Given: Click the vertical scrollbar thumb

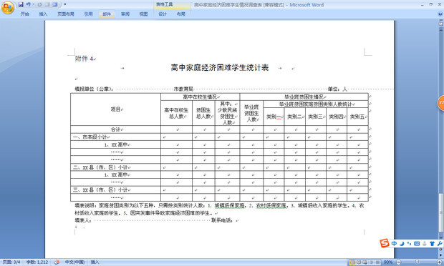Looking at the screenshot, I should pos(440,212).
